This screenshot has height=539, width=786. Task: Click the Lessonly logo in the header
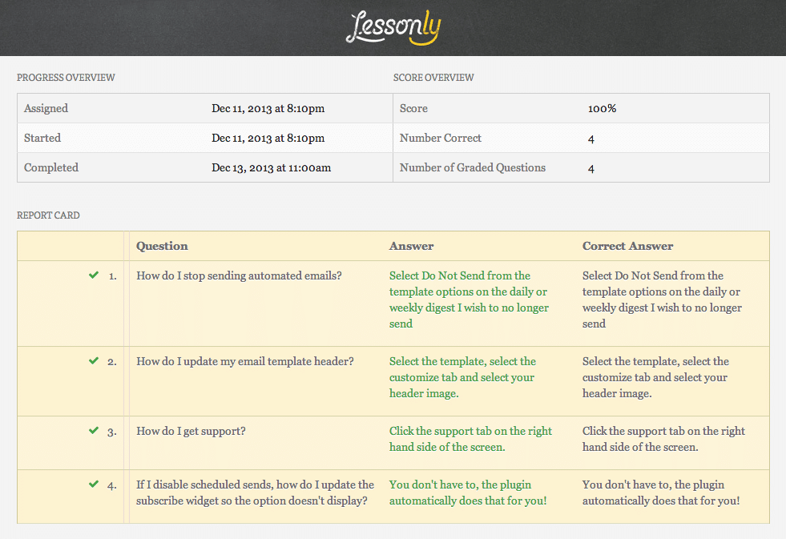pos(393,27)
